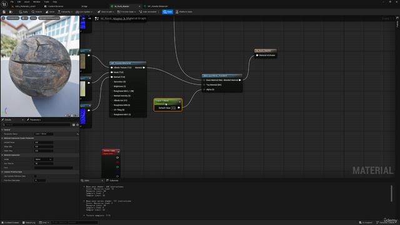Image resolution: width=400 pixels, height=225 pixels.
Task: Click Default Value box on Layer 1 Blend node
Action: click(174, 108)
